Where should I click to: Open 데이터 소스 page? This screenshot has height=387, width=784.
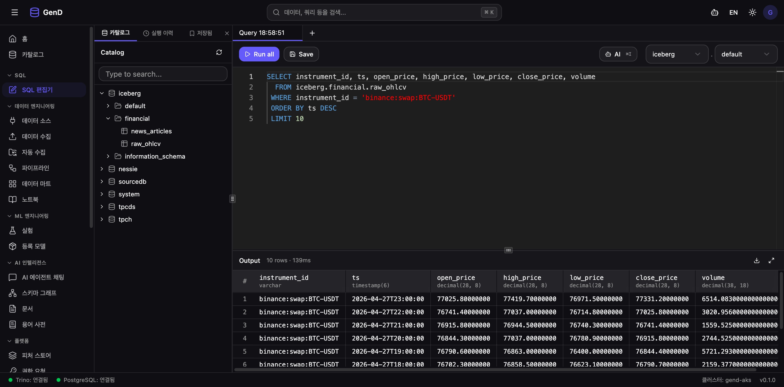(44, 121)
